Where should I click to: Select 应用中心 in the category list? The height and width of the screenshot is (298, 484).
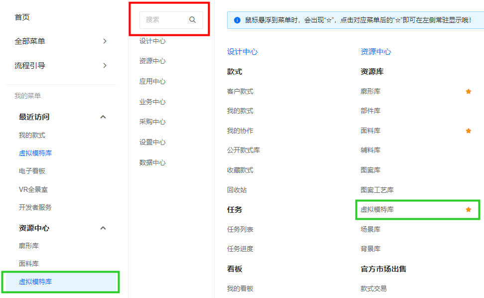tap(152, 82)
